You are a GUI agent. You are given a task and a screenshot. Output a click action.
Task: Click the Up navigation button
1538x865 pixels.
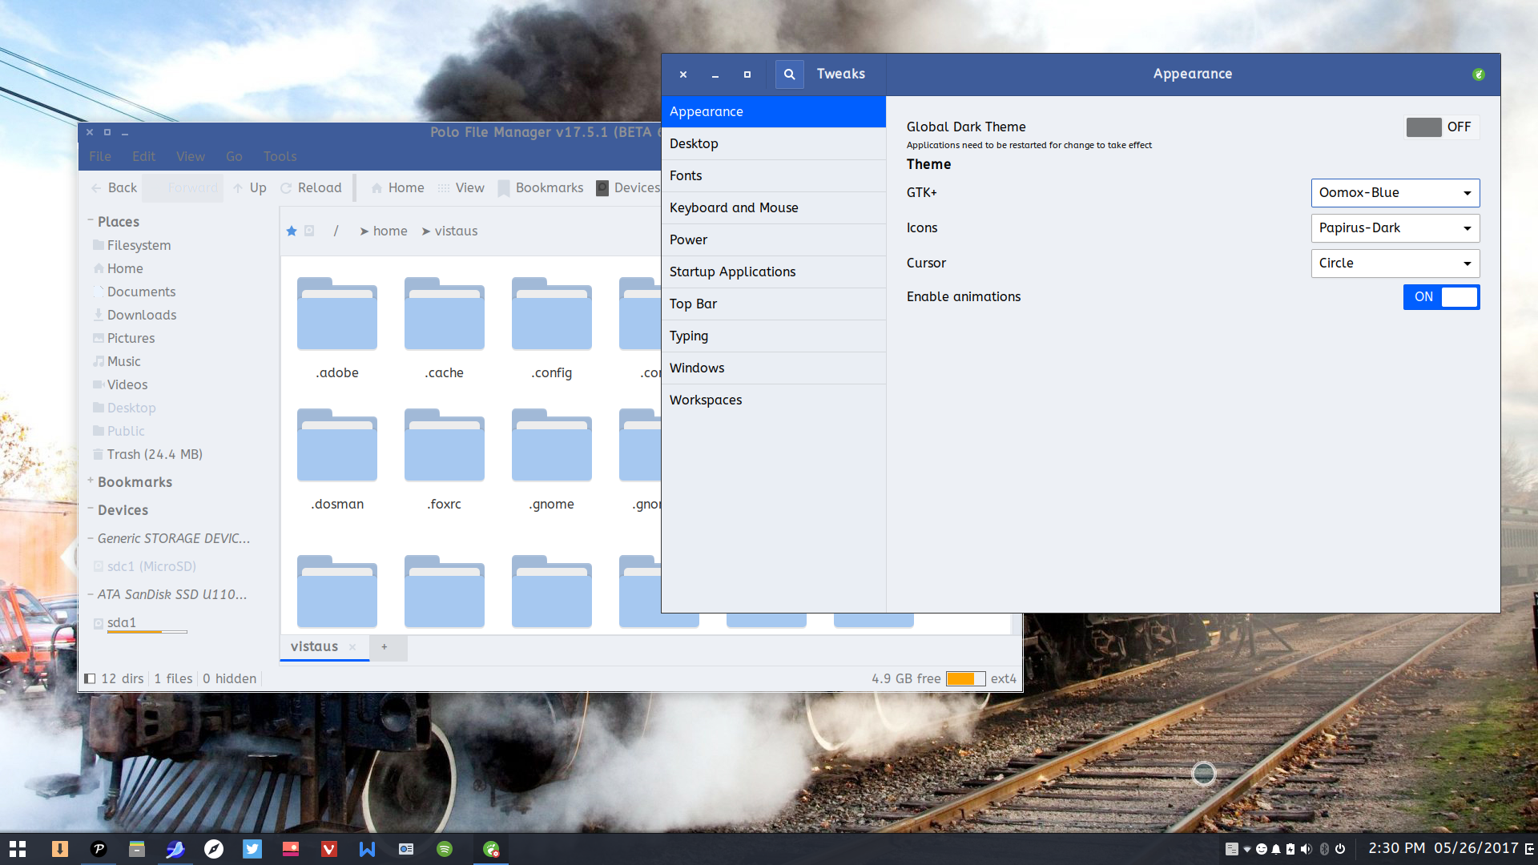[250, 188]
